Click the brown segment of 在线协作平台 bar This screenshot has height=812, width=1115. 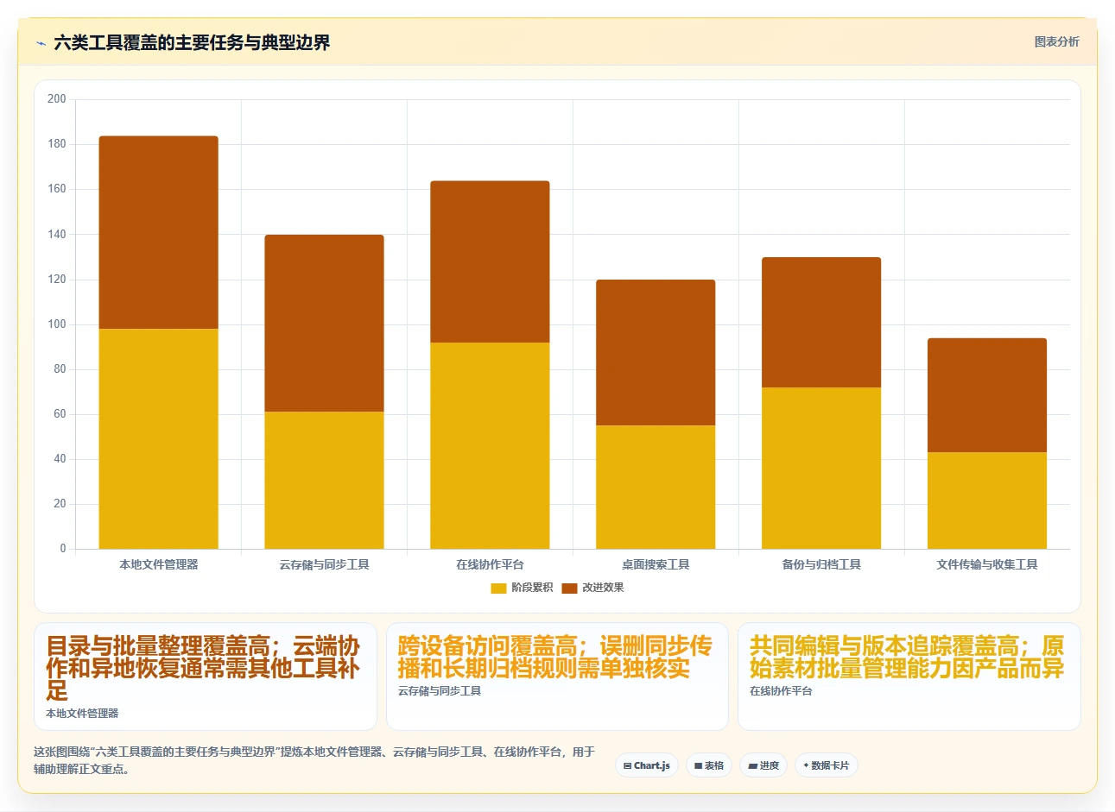click(490, 261)
